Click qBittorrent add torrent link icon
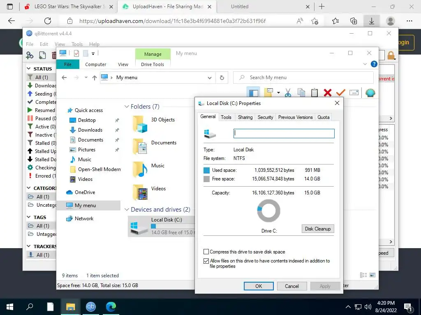The height and width of the screenshot is (315, 421). 30,55
